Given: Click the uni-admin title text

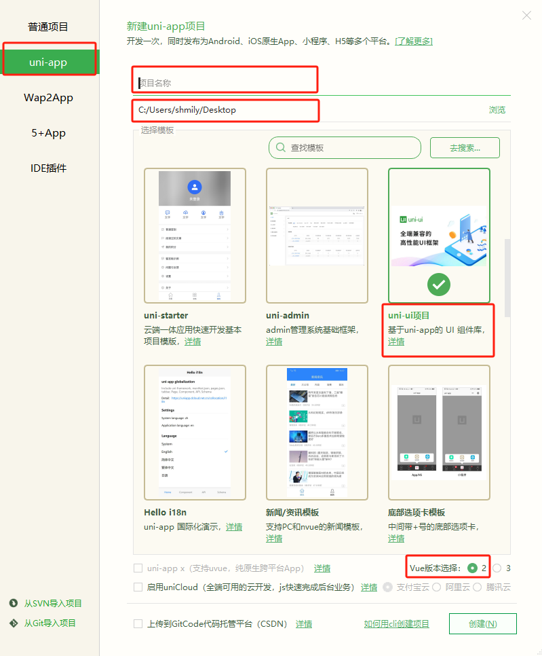Looking at the screenshot, I should point(288,316).
